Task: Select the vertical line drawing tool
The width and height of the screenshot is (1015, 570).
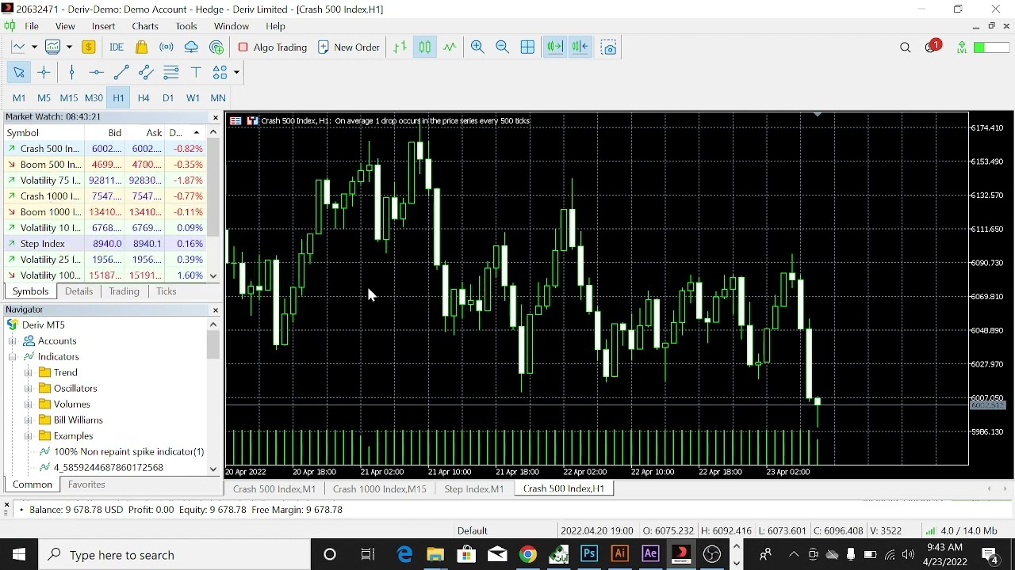Action: point(72,73)
